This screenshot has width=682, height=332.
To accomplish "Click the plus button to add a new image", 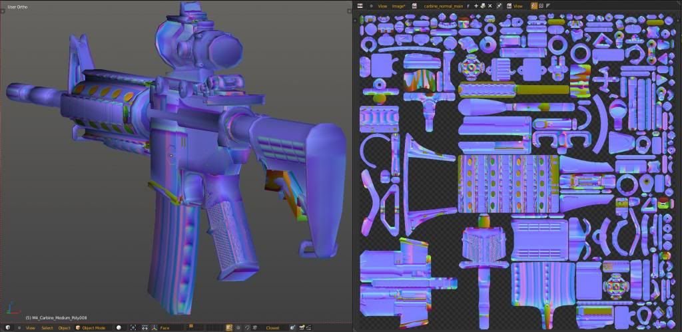I will (x=476, y=5).
